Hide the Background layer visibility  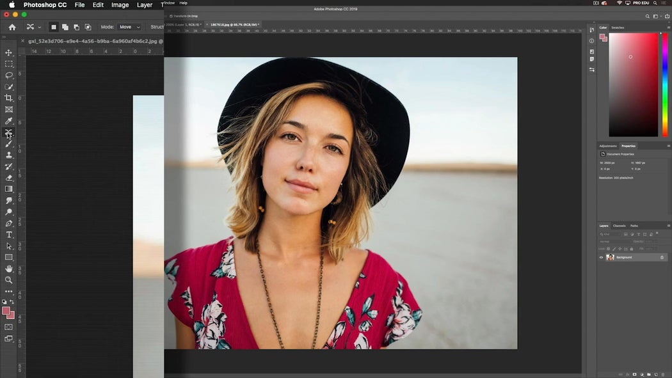point(601,257)
